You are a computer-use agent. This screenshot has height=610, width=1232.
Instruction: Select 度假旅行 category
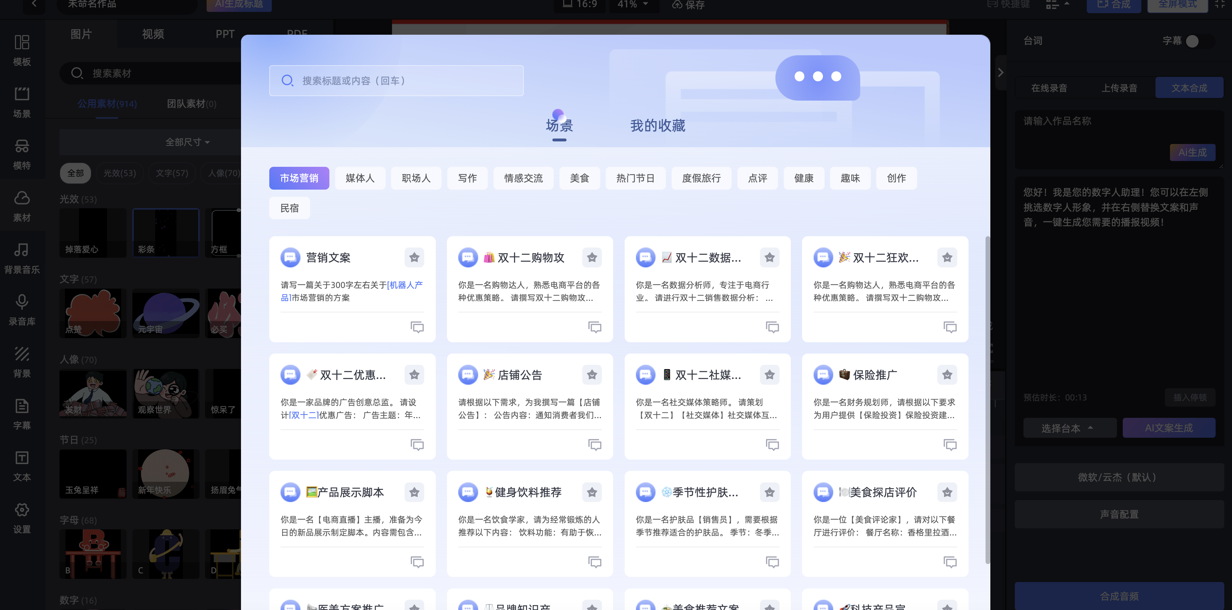tap(701, 178)
